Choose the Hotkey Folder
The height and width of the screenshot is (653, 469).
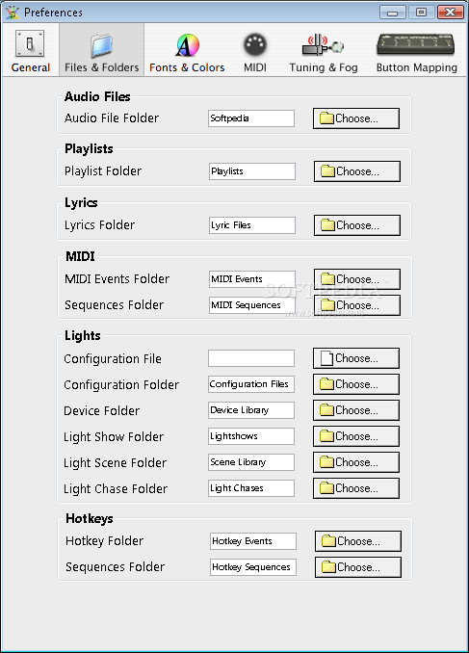pyautogui.click(x=358, y=541)
